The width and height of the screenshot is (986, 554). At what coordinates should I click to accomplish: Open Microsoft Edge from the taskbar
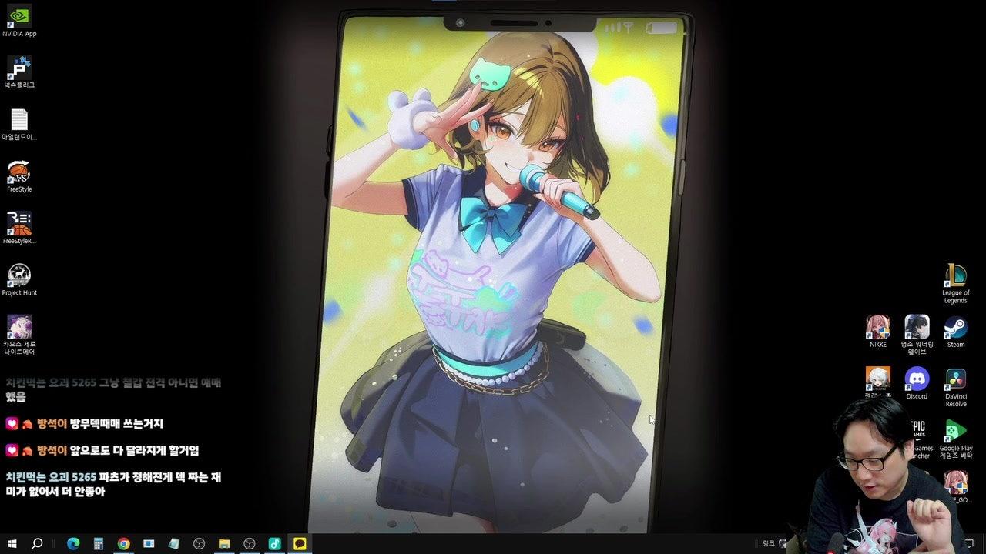[73, 543]
